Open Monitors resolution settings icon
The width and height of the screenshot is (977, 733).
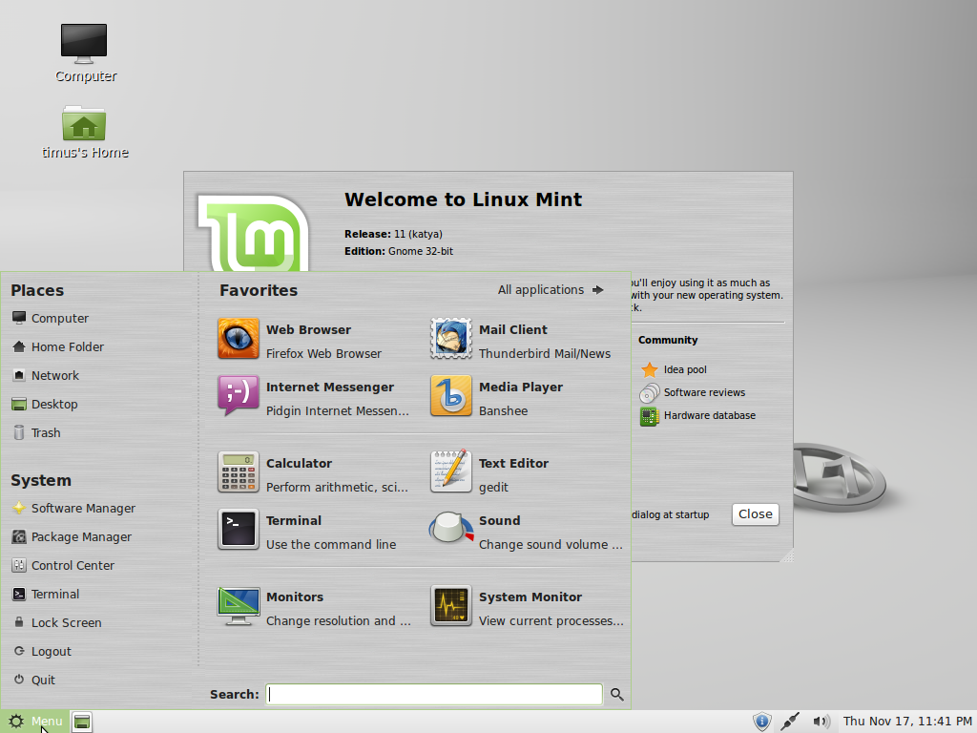tap(238, 605)
